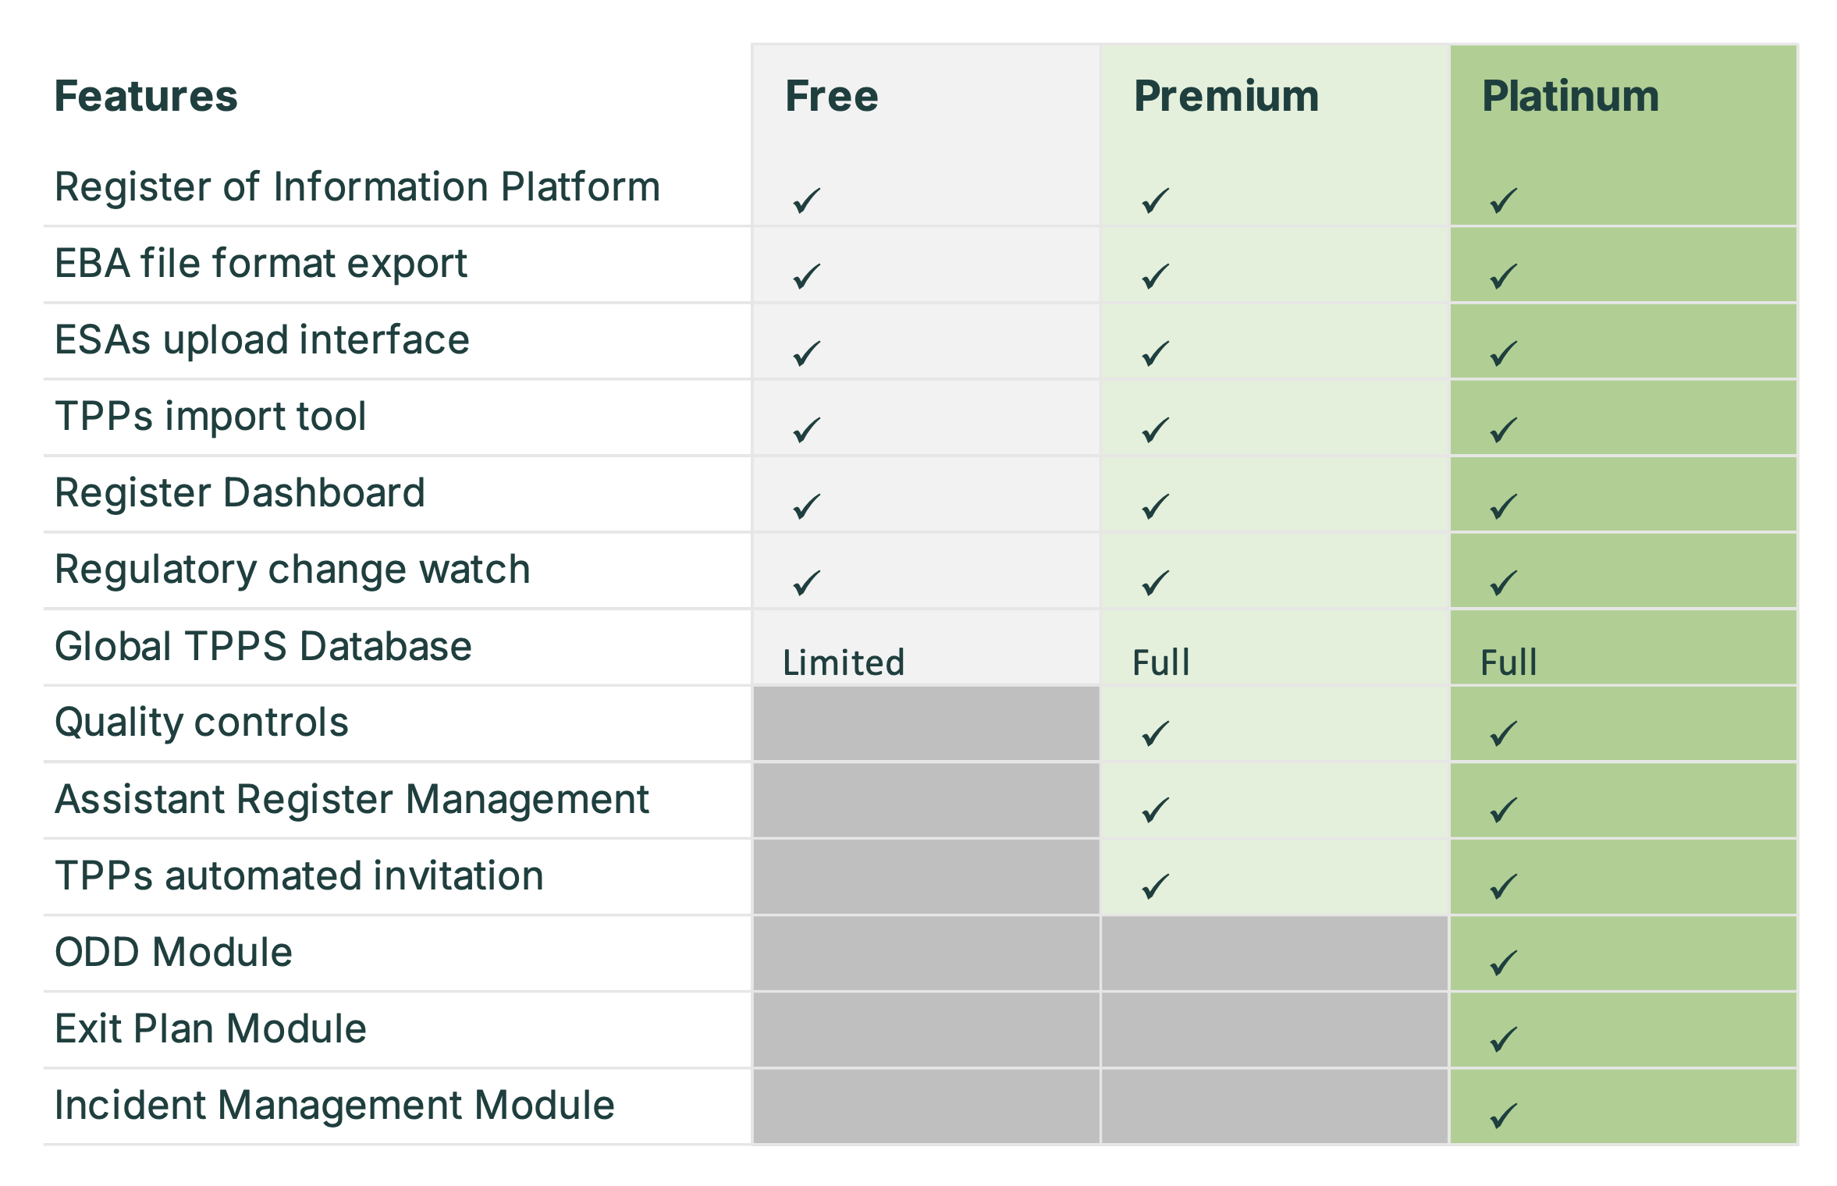1837x1186 pixels.
Task: Click Full in the Premium Global TPPS Database cell
Action: (1161, 662)
